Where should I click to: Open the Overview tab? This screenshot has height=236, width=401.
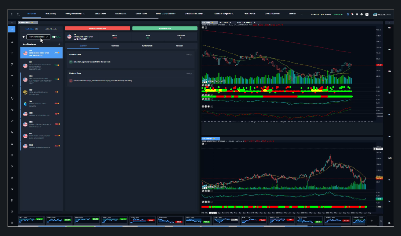pos(83,46)
